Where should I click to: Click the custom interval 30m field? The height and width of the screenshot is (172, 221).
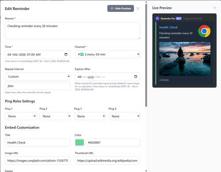point(38,86)
